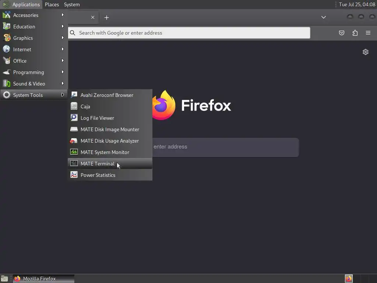The image size is (377, 283).
Task: Open the Education category
Action: [x=34, y=27]
